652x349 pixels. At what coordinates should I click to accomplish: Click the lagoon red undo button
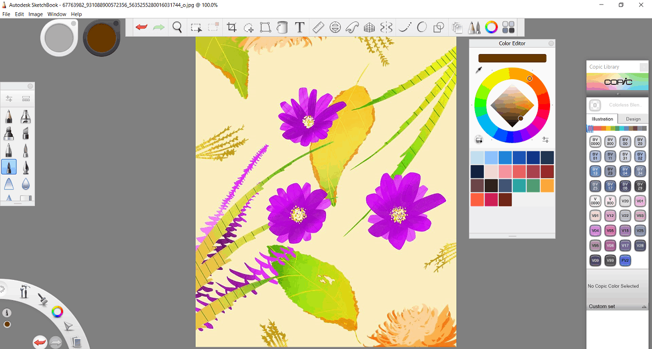click(x=40, y=343)
